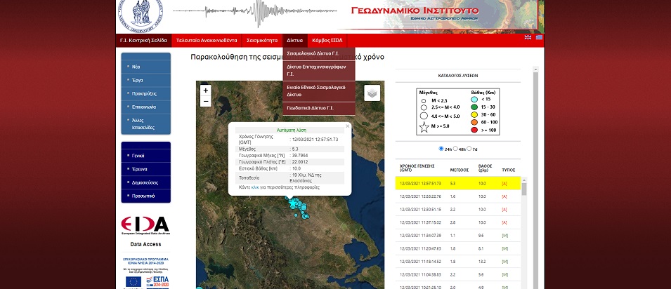
Task: Choose Σεισμολογικό Δίκτυο Γ.Ι. from dropdown
Action: point(319,54)
